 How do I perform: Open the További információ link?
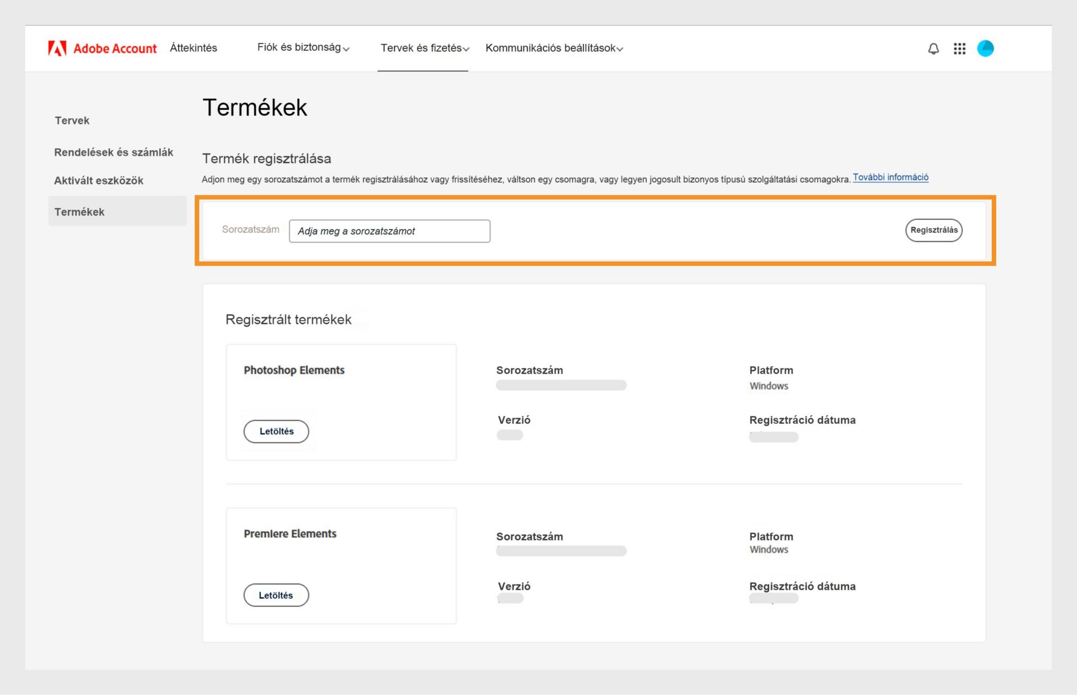click(890, 177)
